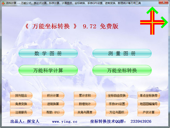Open 累计求和 cumulative sum tool
This screenshot has height=128, width=170.
pyautogui.click(x=85, y=95)
